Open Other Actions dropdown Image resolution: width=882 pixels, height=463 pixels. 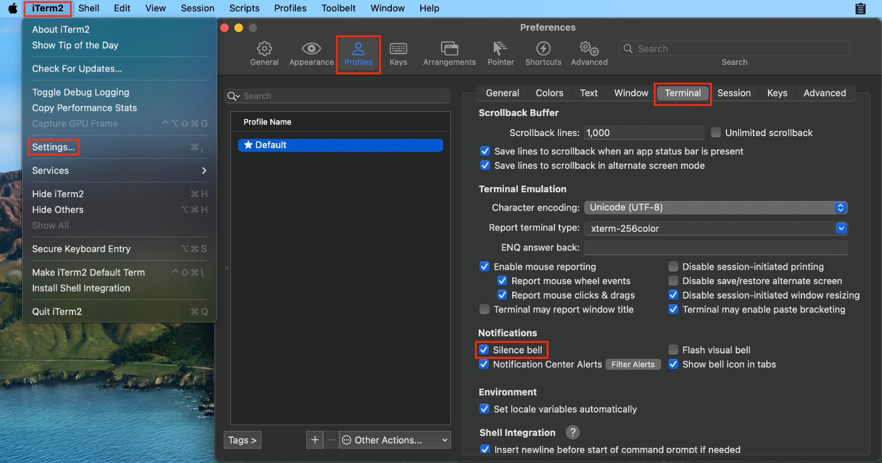(x=396, y=440)
